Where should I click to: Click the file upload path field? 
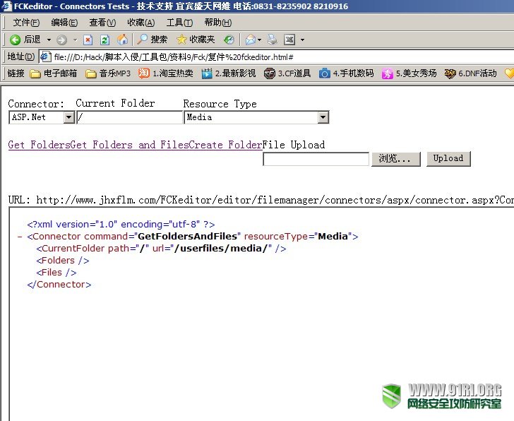pyautogui.click(x=316, y=159)
